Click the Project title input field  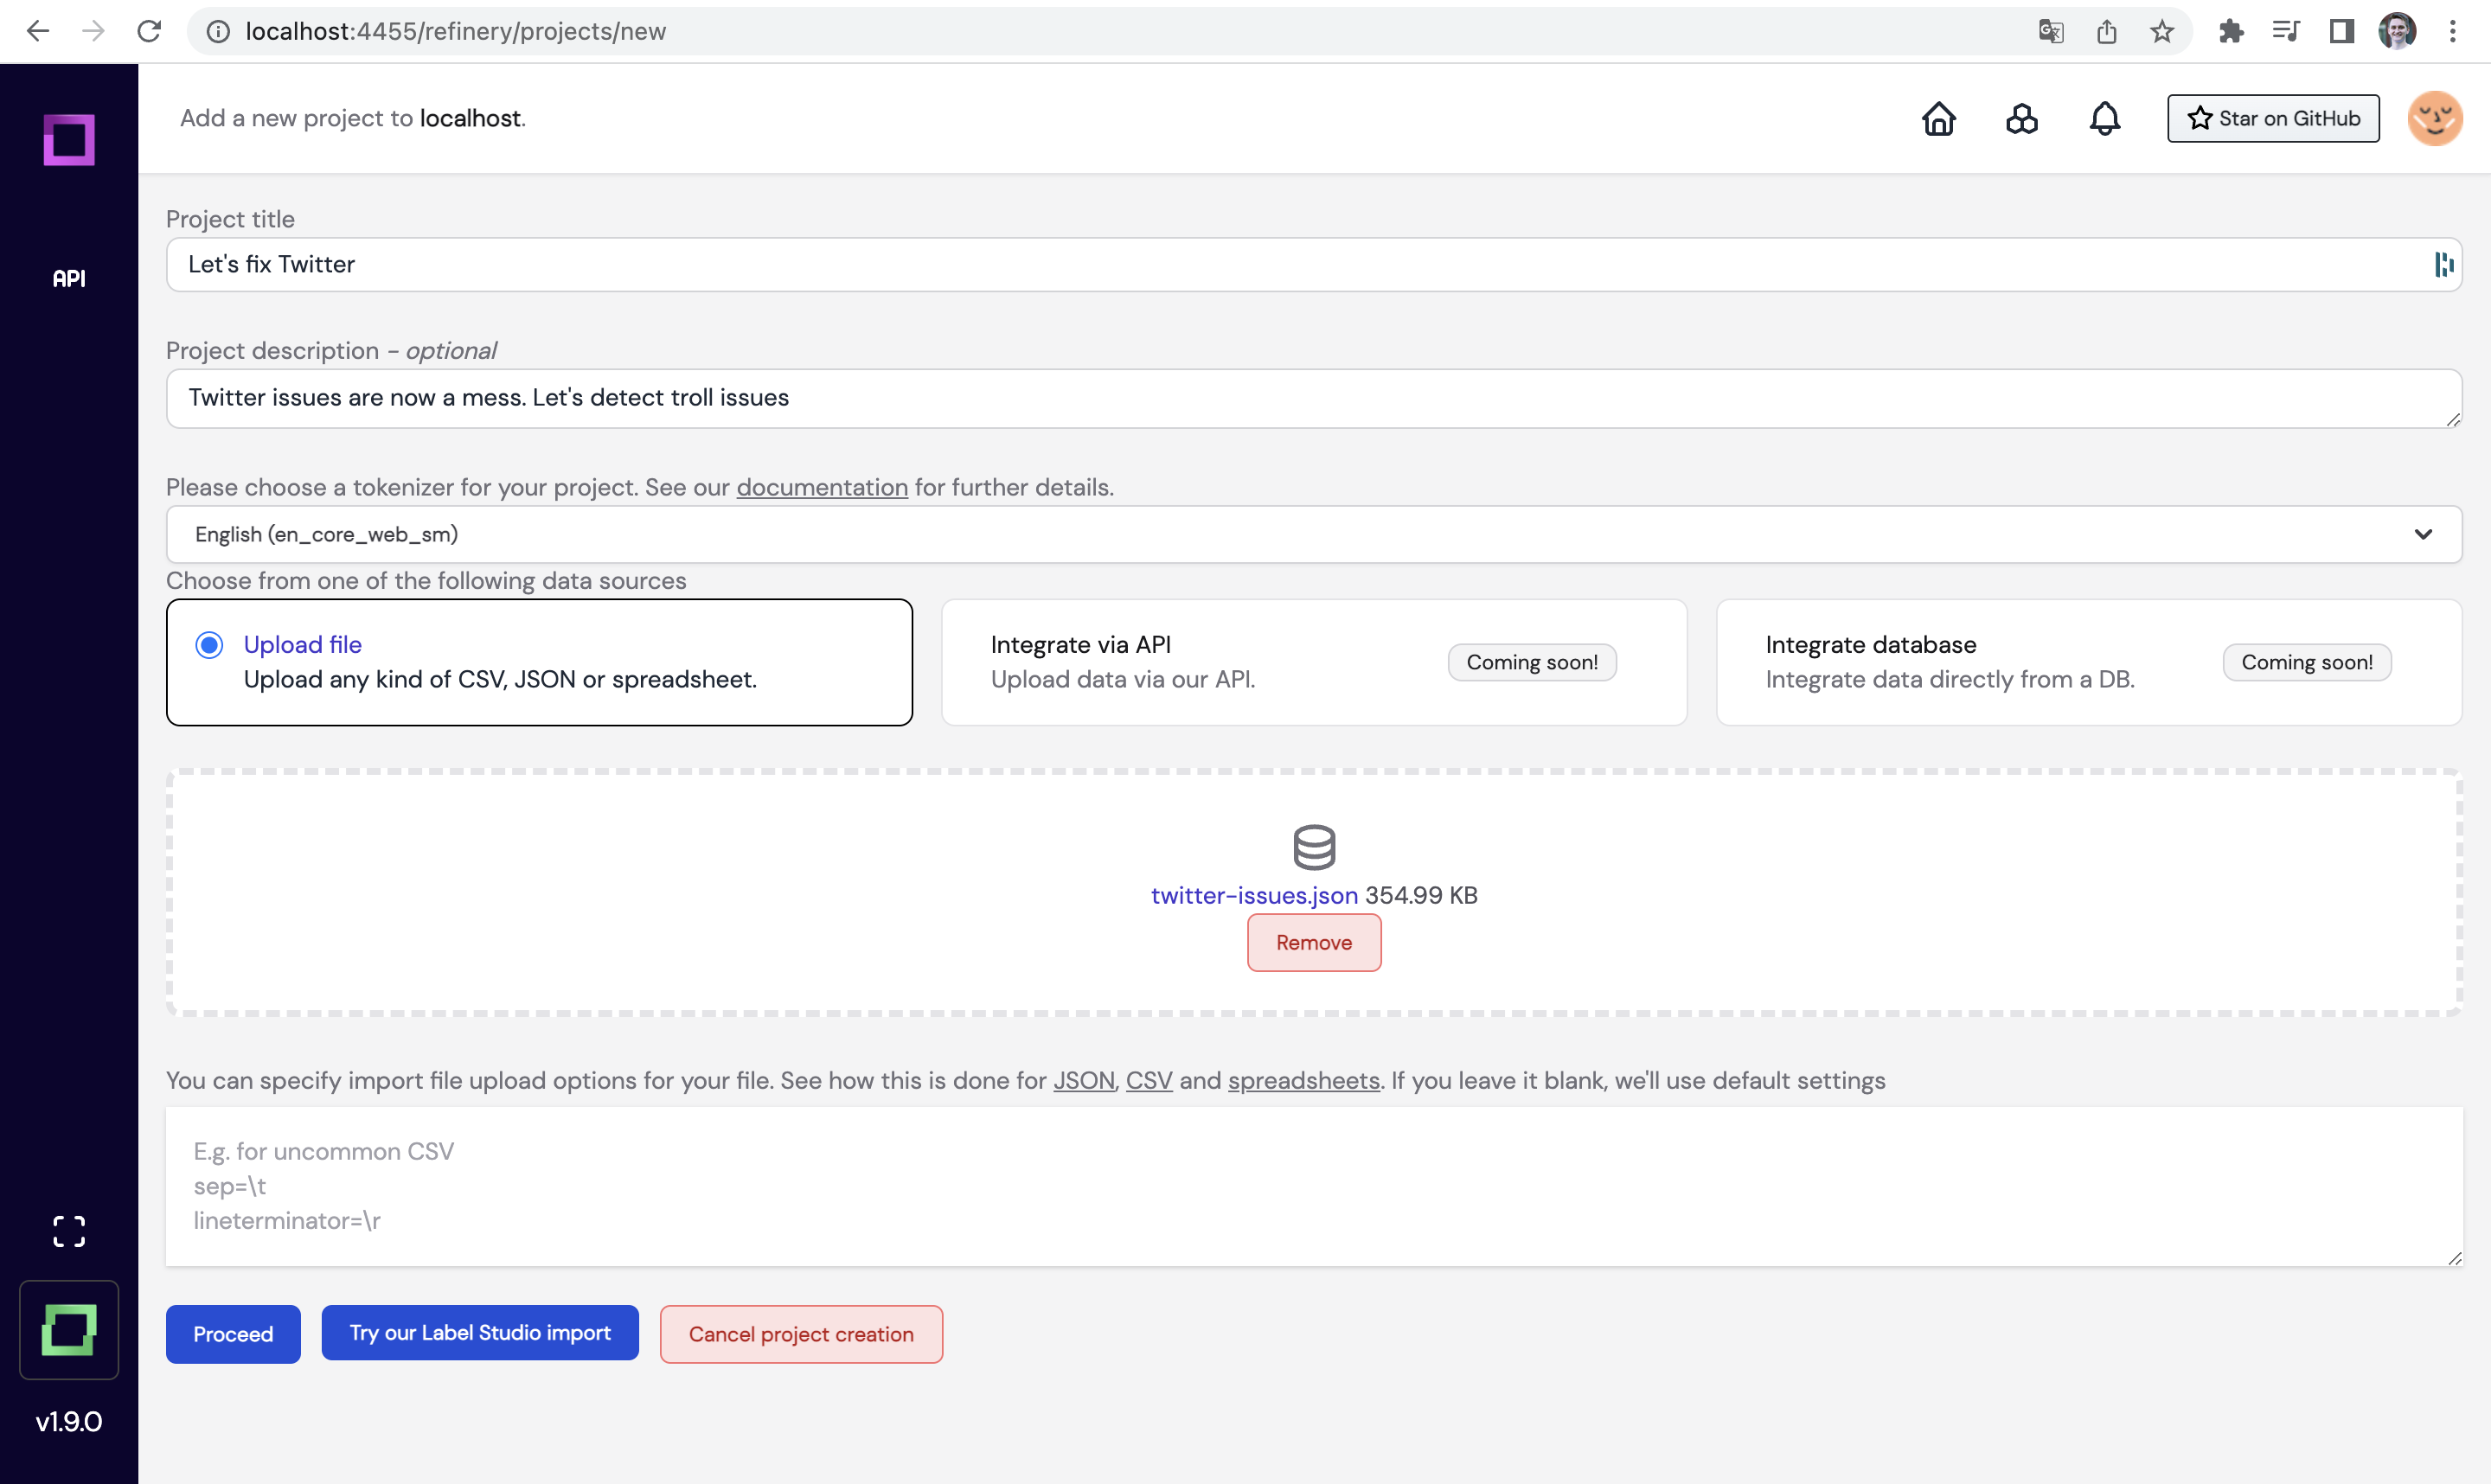click(1300, 265)
